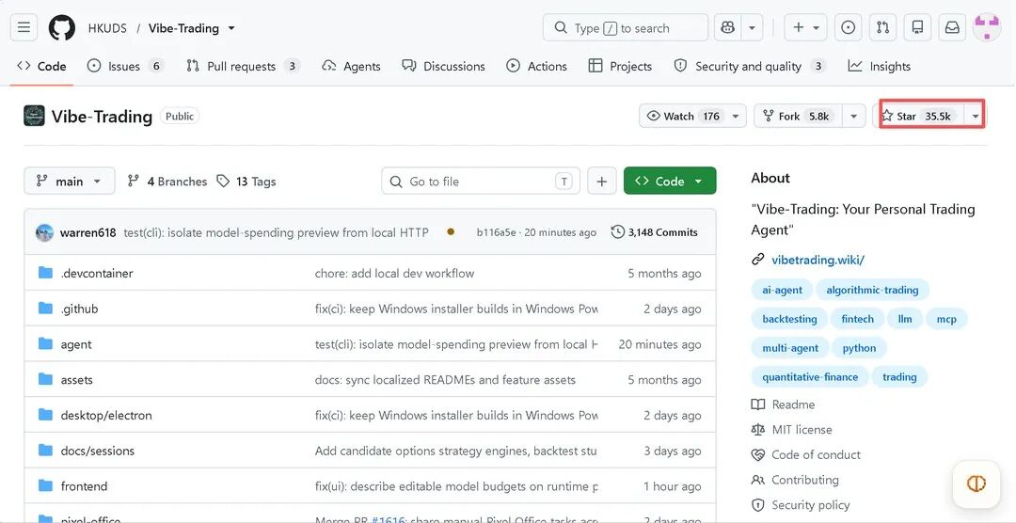
Task: Select the quantitative-finance topic tag
Action: pos(810,376)
